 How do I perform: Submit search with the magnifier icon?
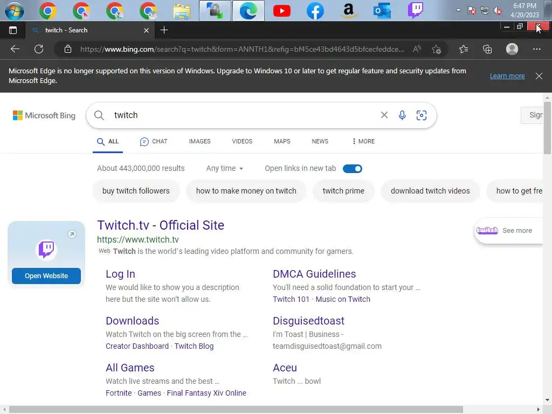coord(99,115)
